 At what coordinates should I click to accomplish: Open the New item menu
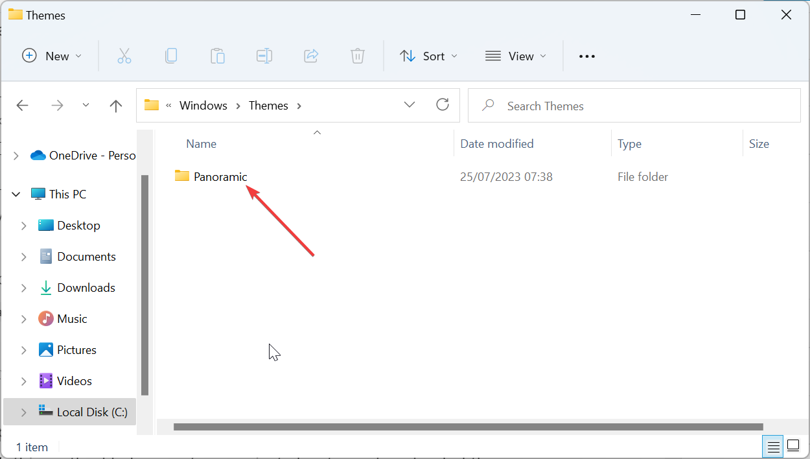51,56
